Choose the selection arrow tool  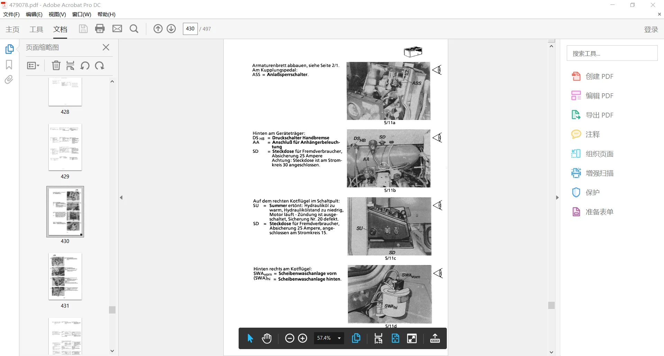tap(250, 338)
